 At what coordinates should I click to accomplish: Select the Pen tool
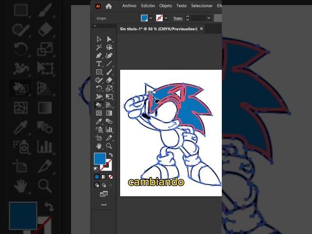(99, 56)
